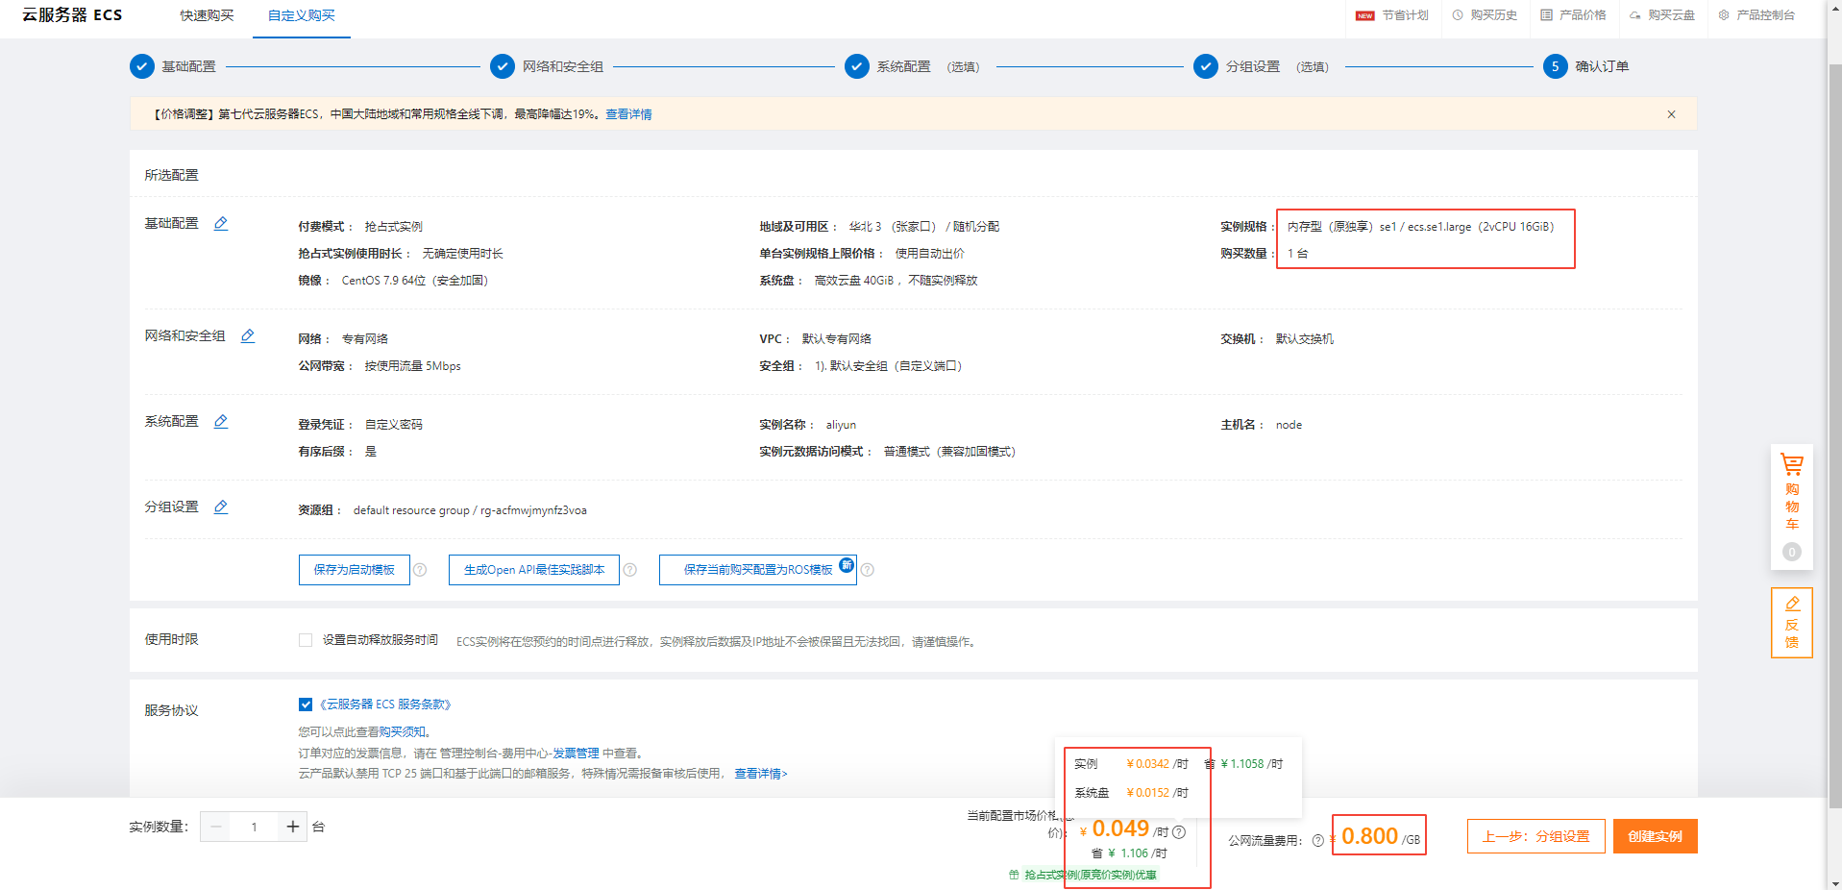Click the help icon beside 公网流量费用
The image size is (1842, 890).
(x=1318, y=841)
